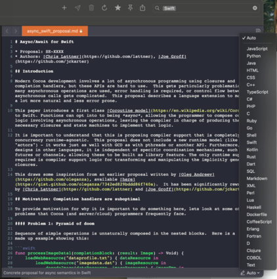Choose Dockerfile from language list

257,215
